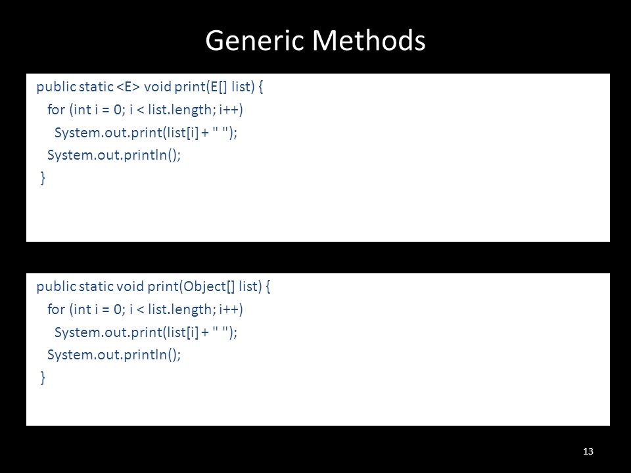Click System.out.println() in bottom code box
This screenshot has width=631, height=473.
click(114, 355)
